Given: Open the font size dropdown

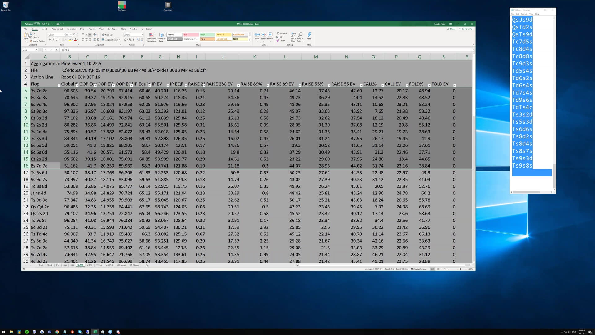Looking at the screenshot, I should tap(71, 35).
